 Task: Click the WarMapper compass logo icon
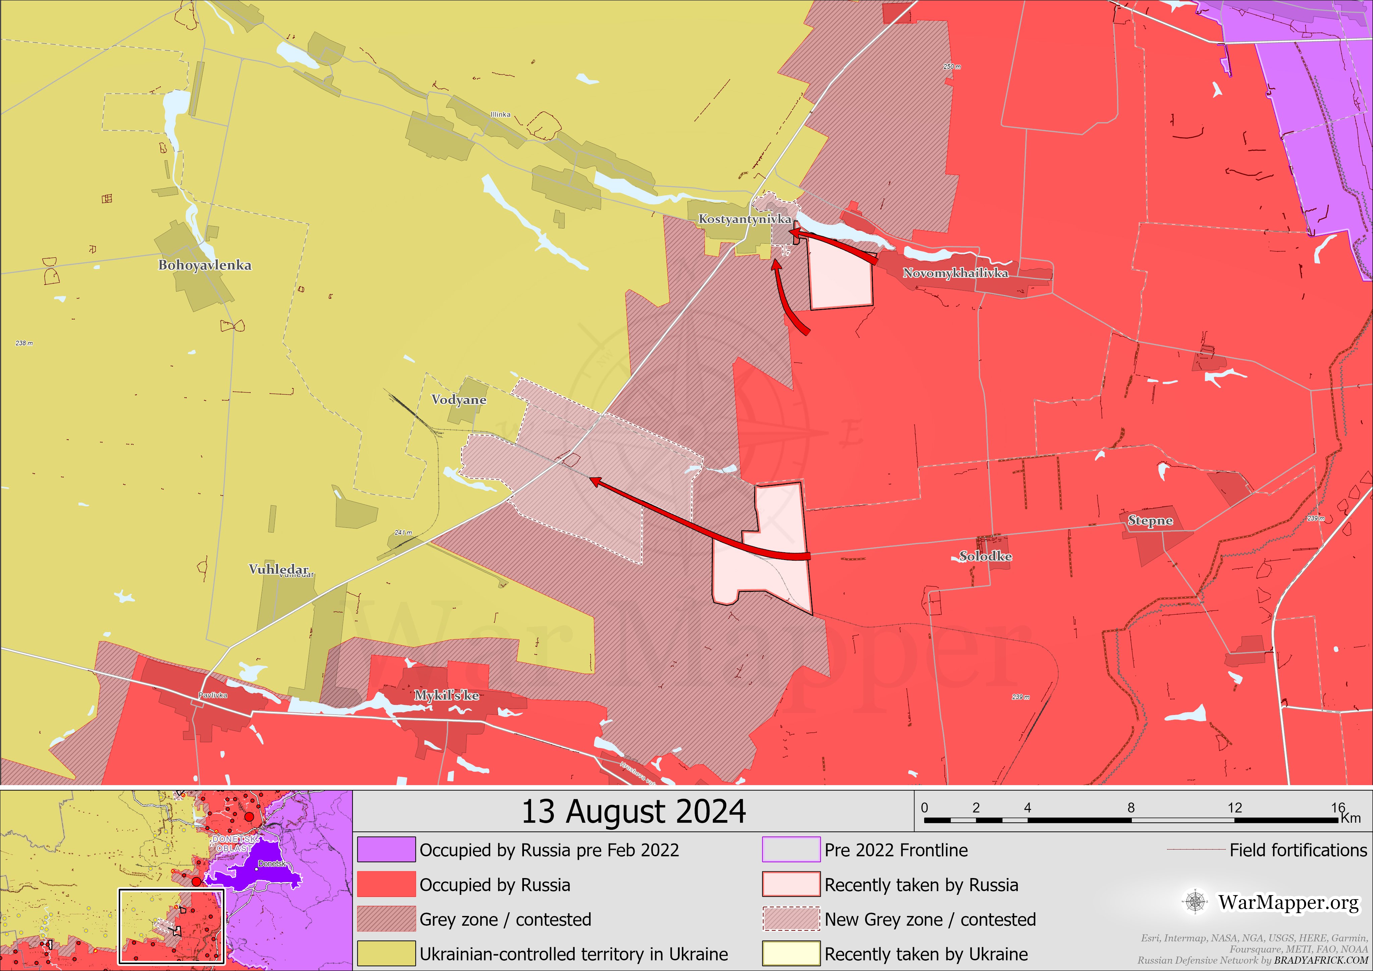click(x=1195, y=902)
